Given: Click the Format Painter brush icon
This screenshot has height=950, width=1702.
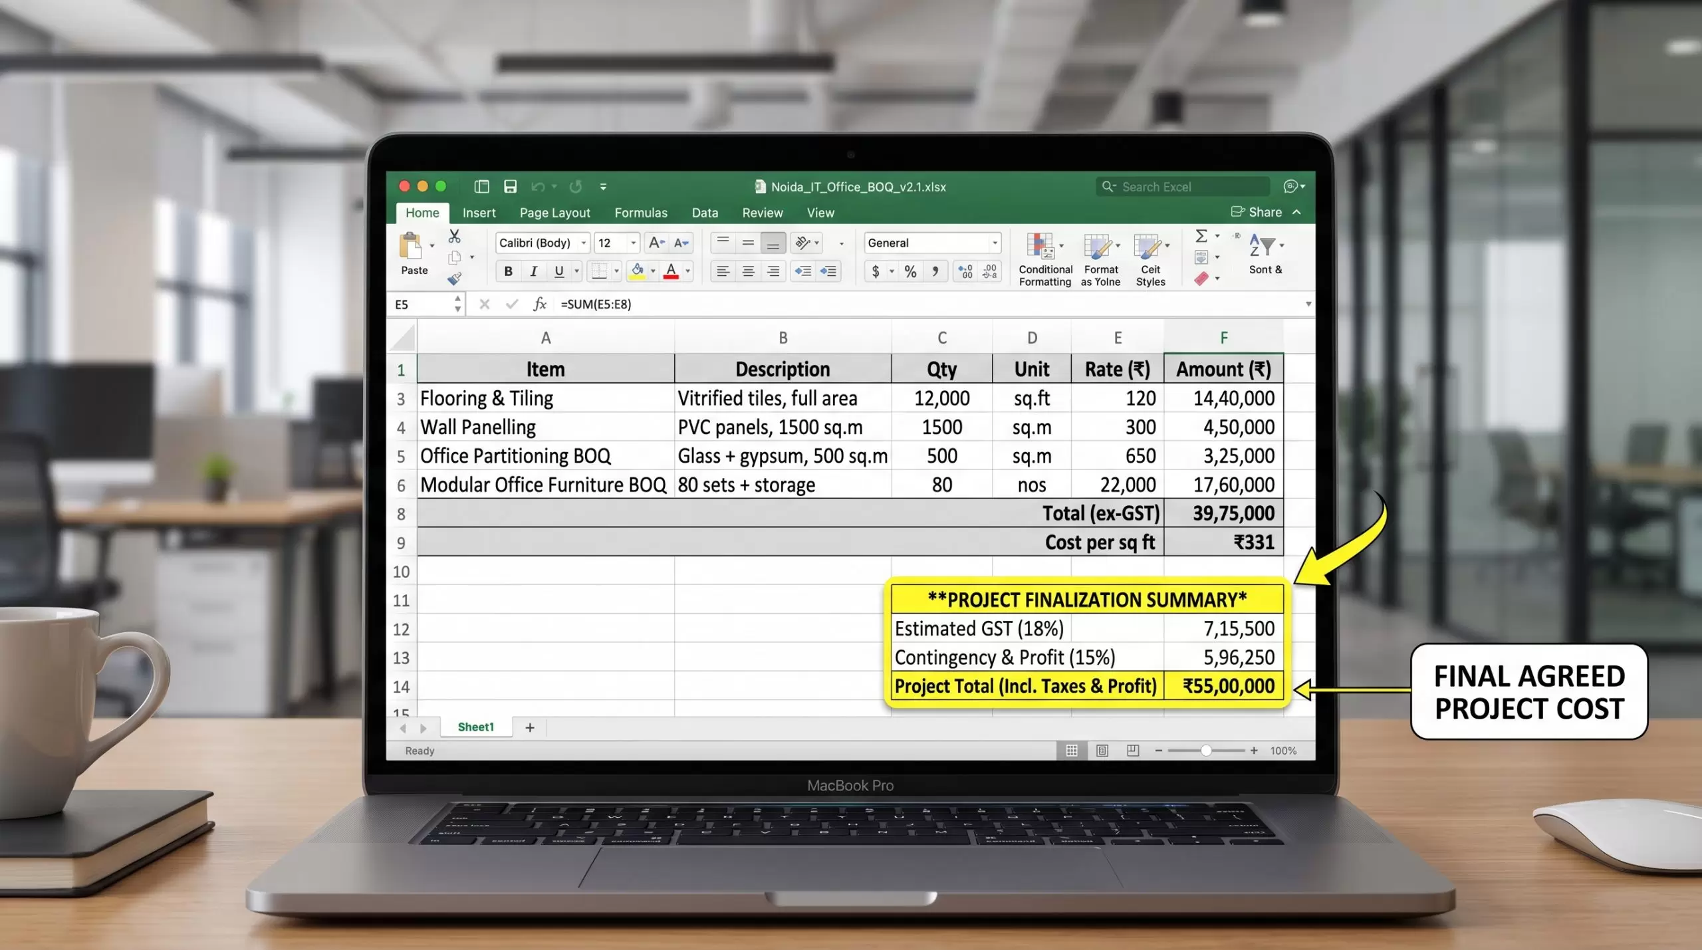Looking at the screenshot, I should tap(455, 279).
